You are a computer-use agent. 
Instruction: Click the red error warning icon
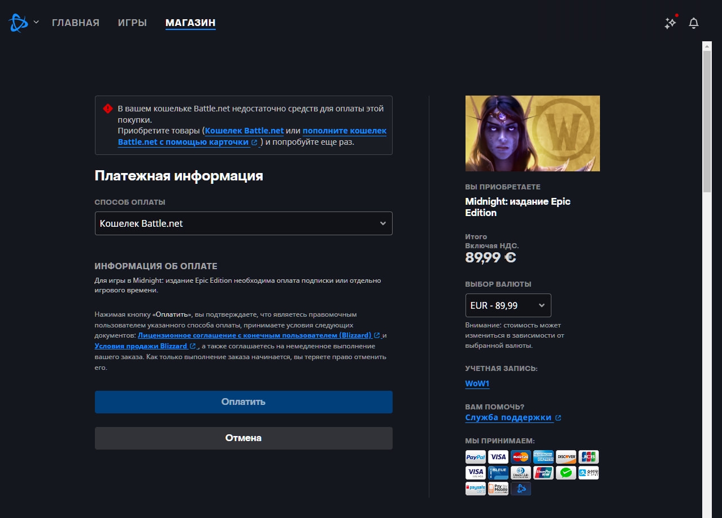[107, 108]
